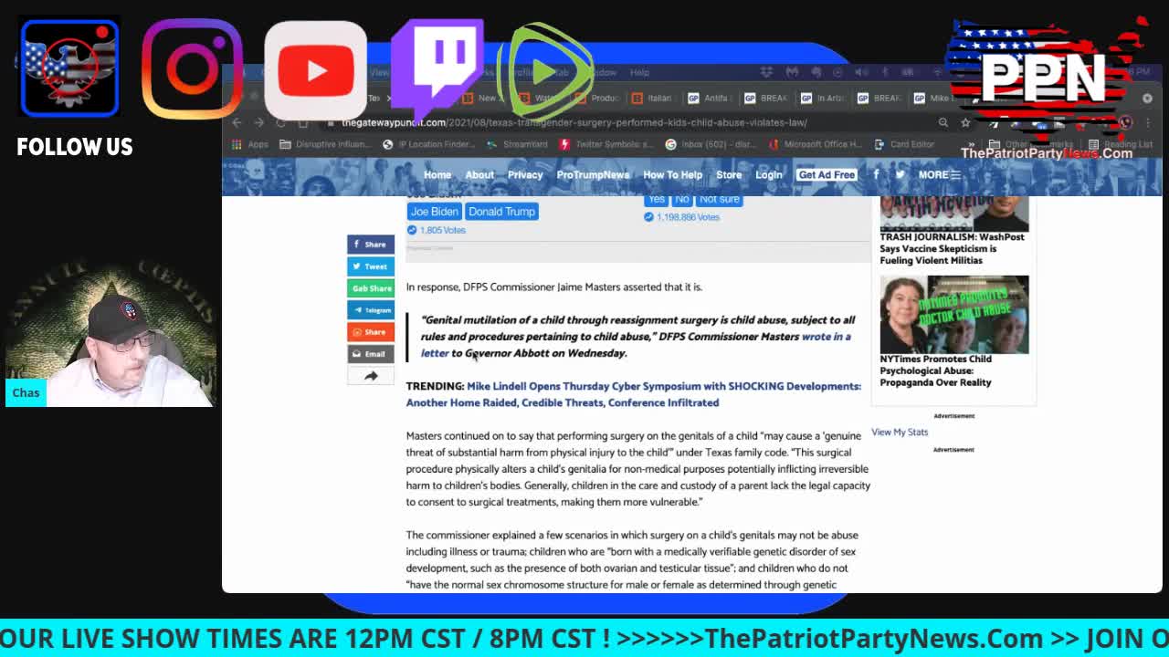
Task: Select Not sure in the second poll
Action: click(x=720, y=200)
